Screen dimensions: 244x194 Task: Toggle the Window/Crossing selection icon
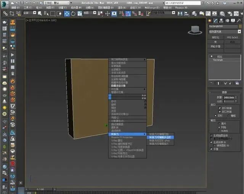59,14
